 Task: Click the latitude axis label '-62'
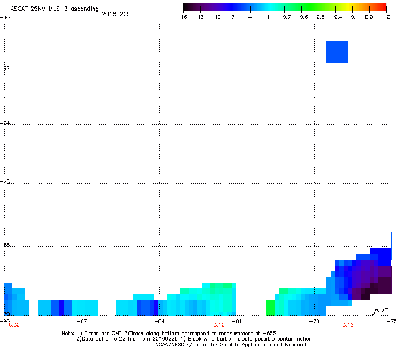[5, 69]
